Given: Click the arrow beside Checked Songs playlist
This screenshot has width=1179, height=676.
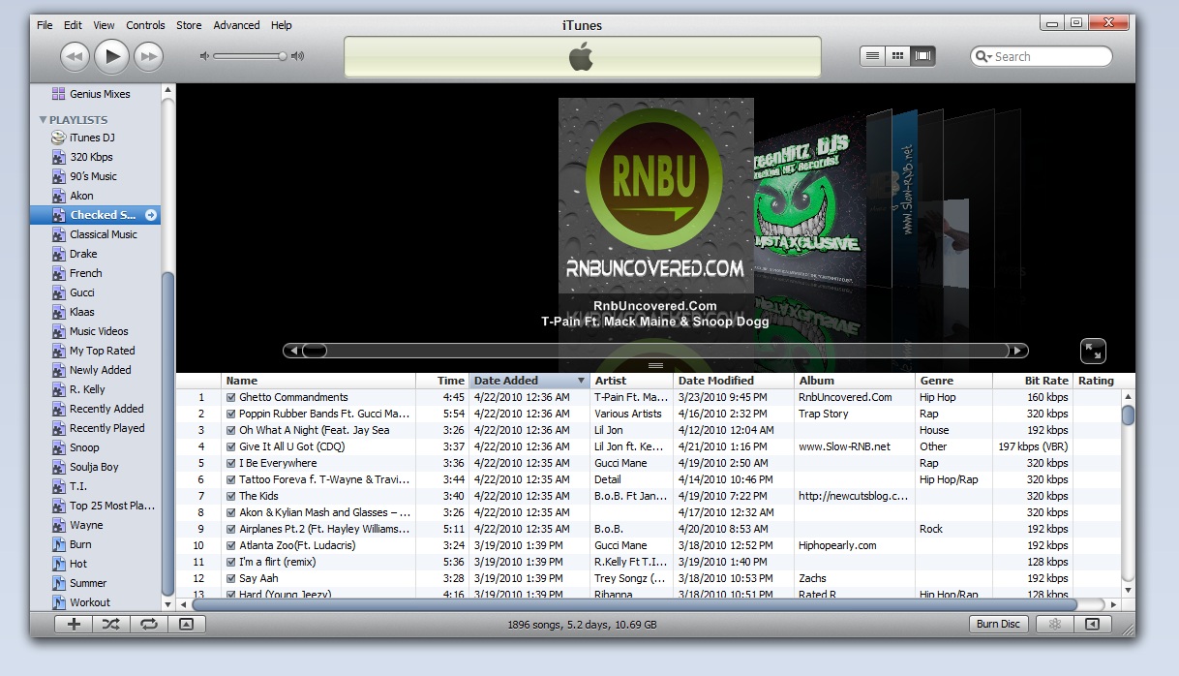Looking at the screenshot, I should (x=151, y=215).
